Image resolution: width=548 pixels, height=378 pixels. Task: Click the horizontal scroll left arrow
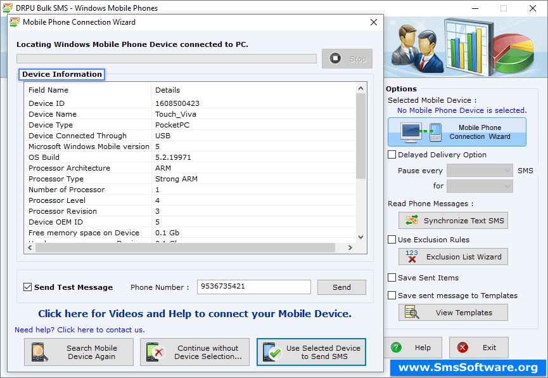click(x=30, y=247)
